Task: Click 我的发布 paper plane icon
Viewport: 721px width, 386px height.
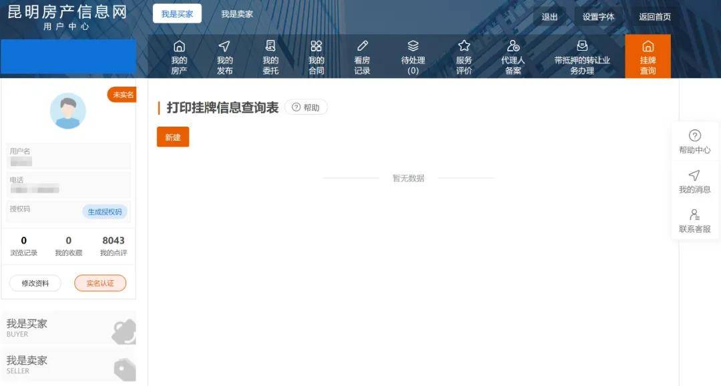Action: pyautogui.click(x=224, y=46)
